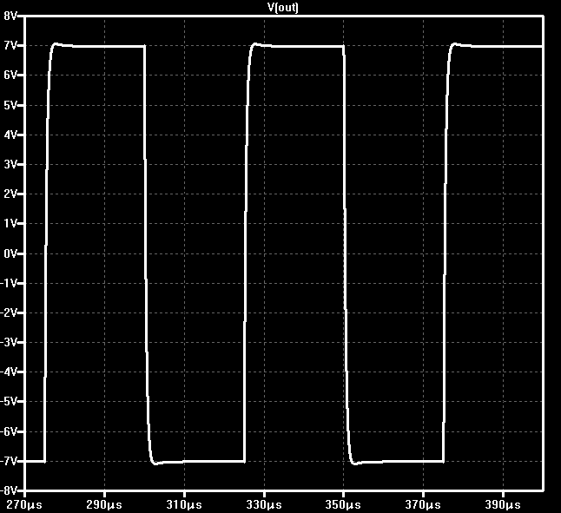
Task: Click the -4V vertical axis label
Action: [8, 372]
